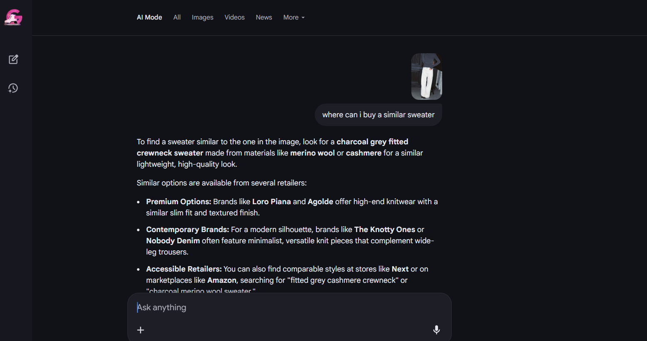
Task: Click the Nobody Denim brand text
Action: click(173, 241)
